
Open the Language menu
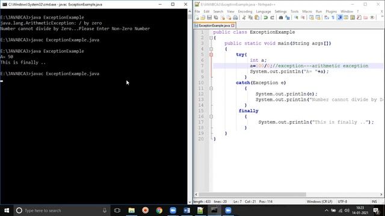tap(263, 11)
